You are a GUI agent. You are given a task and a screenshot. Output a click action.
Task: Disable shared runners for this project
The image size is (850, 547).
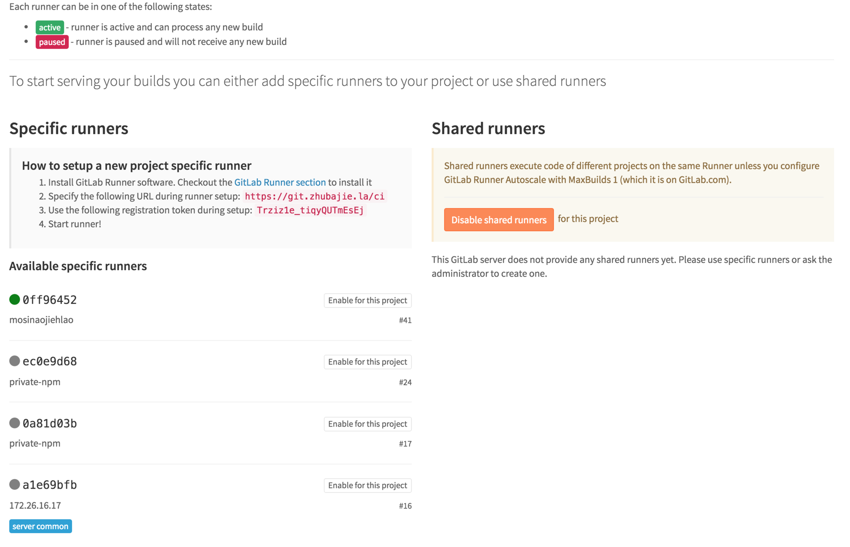point(499,220)
